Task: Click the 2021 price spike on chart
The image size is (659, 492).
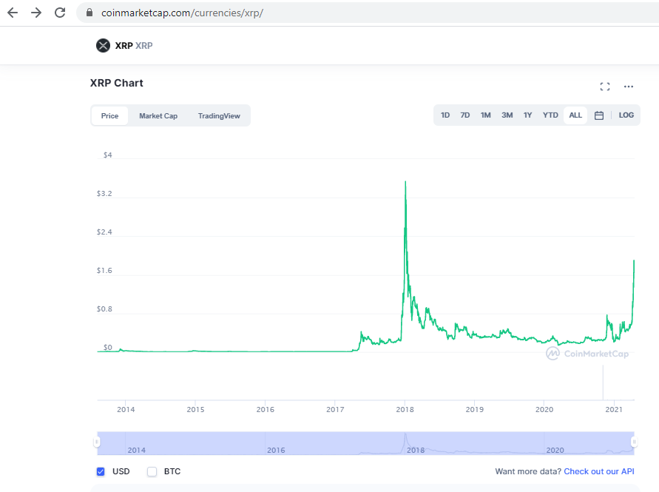Action: tap(634, 261)
